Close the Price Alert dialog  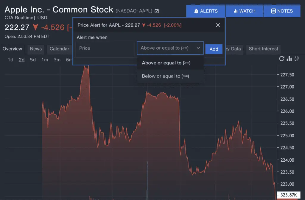pos(218,25)
